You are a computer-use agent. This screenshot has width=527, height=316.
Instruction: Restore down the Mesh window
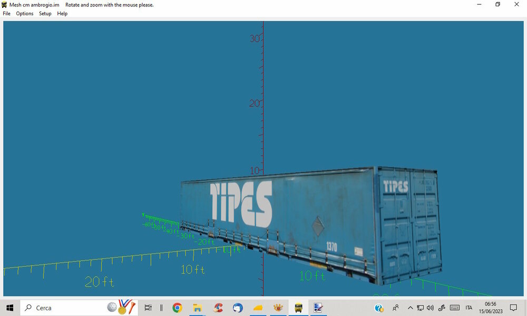(x=498, y=4)
